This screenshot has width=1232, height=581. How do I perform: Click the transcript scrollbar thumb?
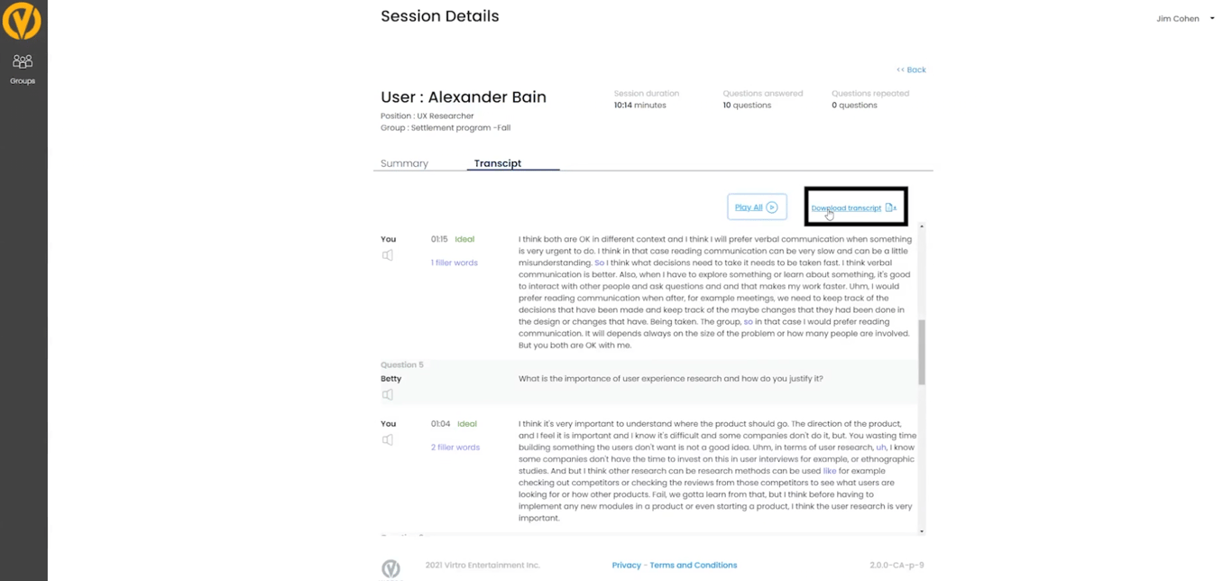click(921, 352)
